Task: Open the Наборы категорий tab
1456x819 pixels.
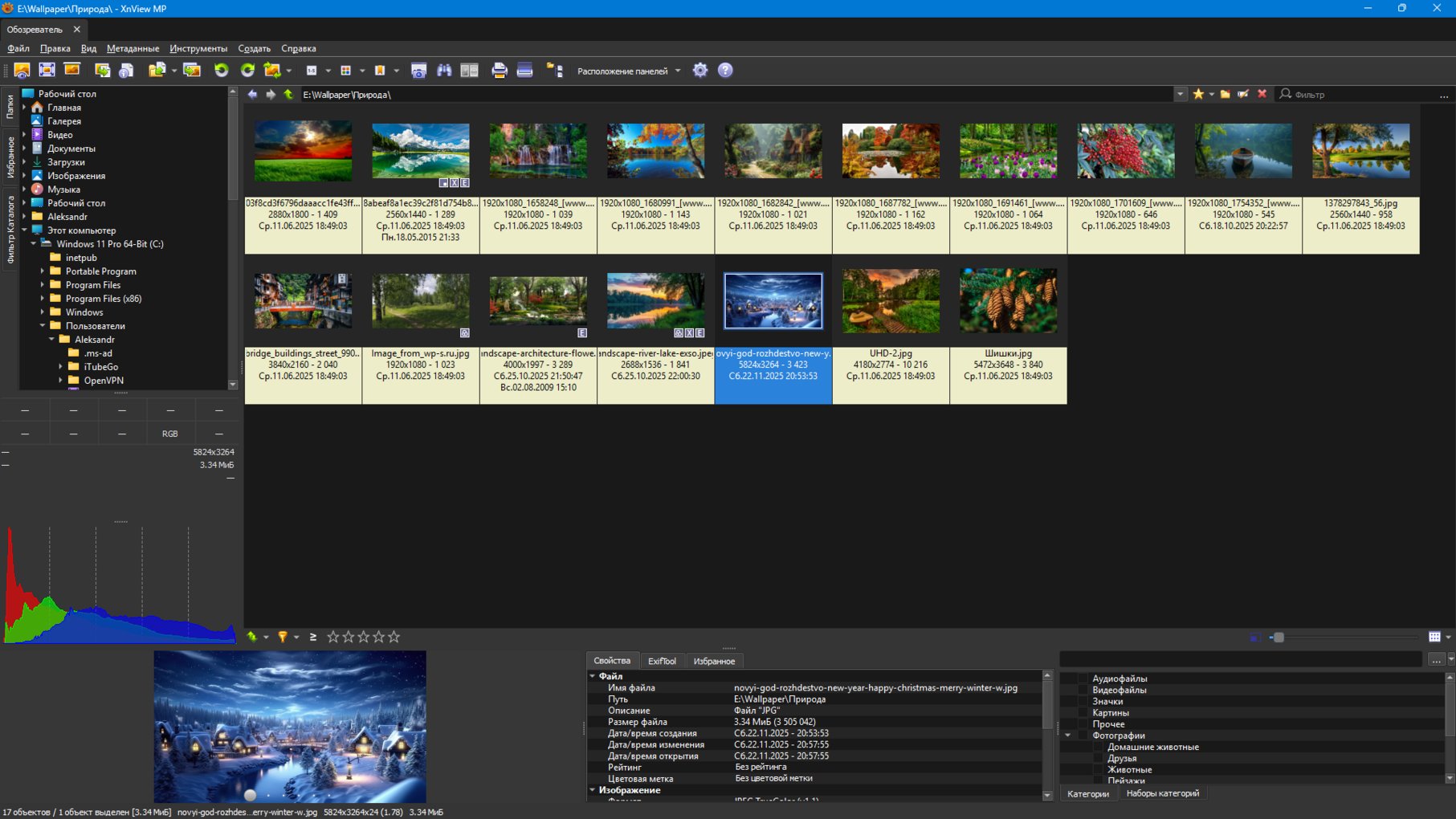Action: click(x=1162, y=793)
